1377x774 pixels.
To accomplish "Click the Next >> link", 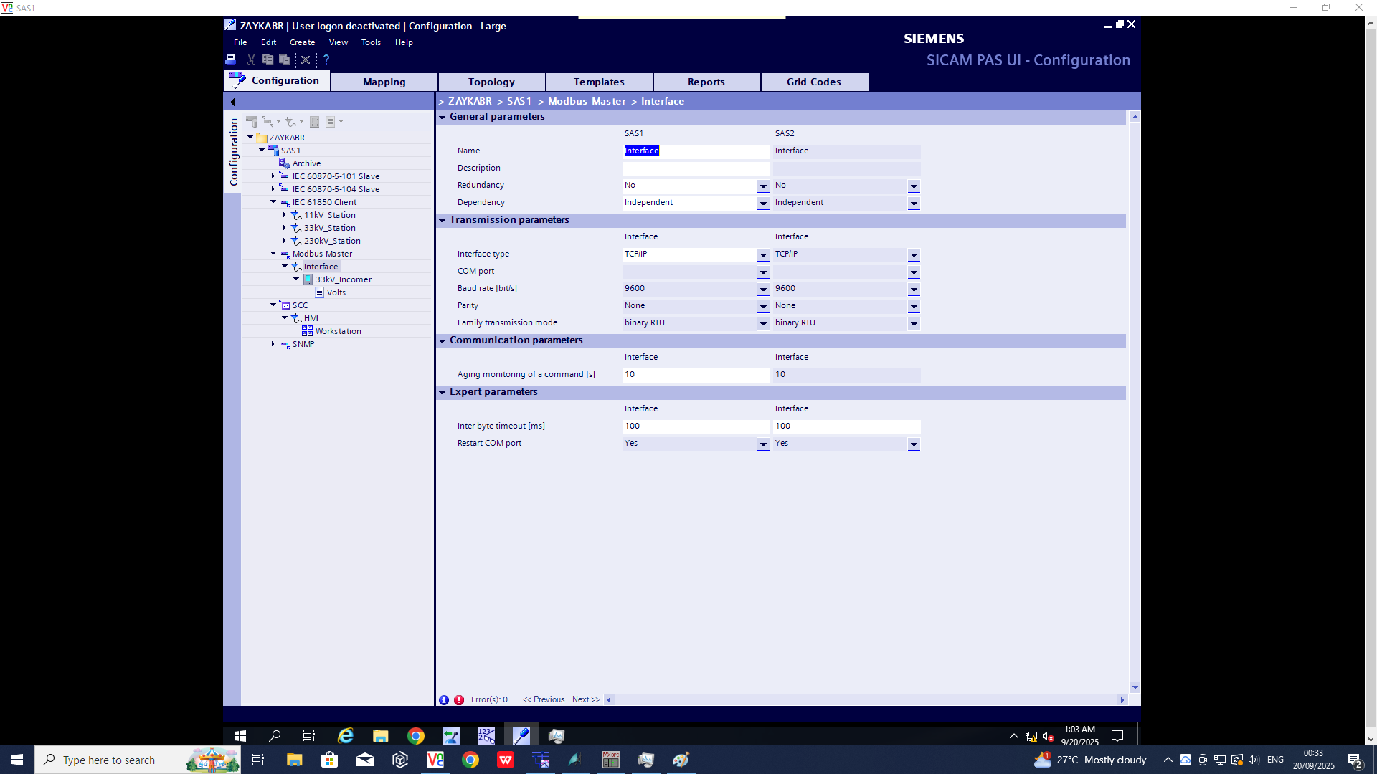I will (585, 699).
